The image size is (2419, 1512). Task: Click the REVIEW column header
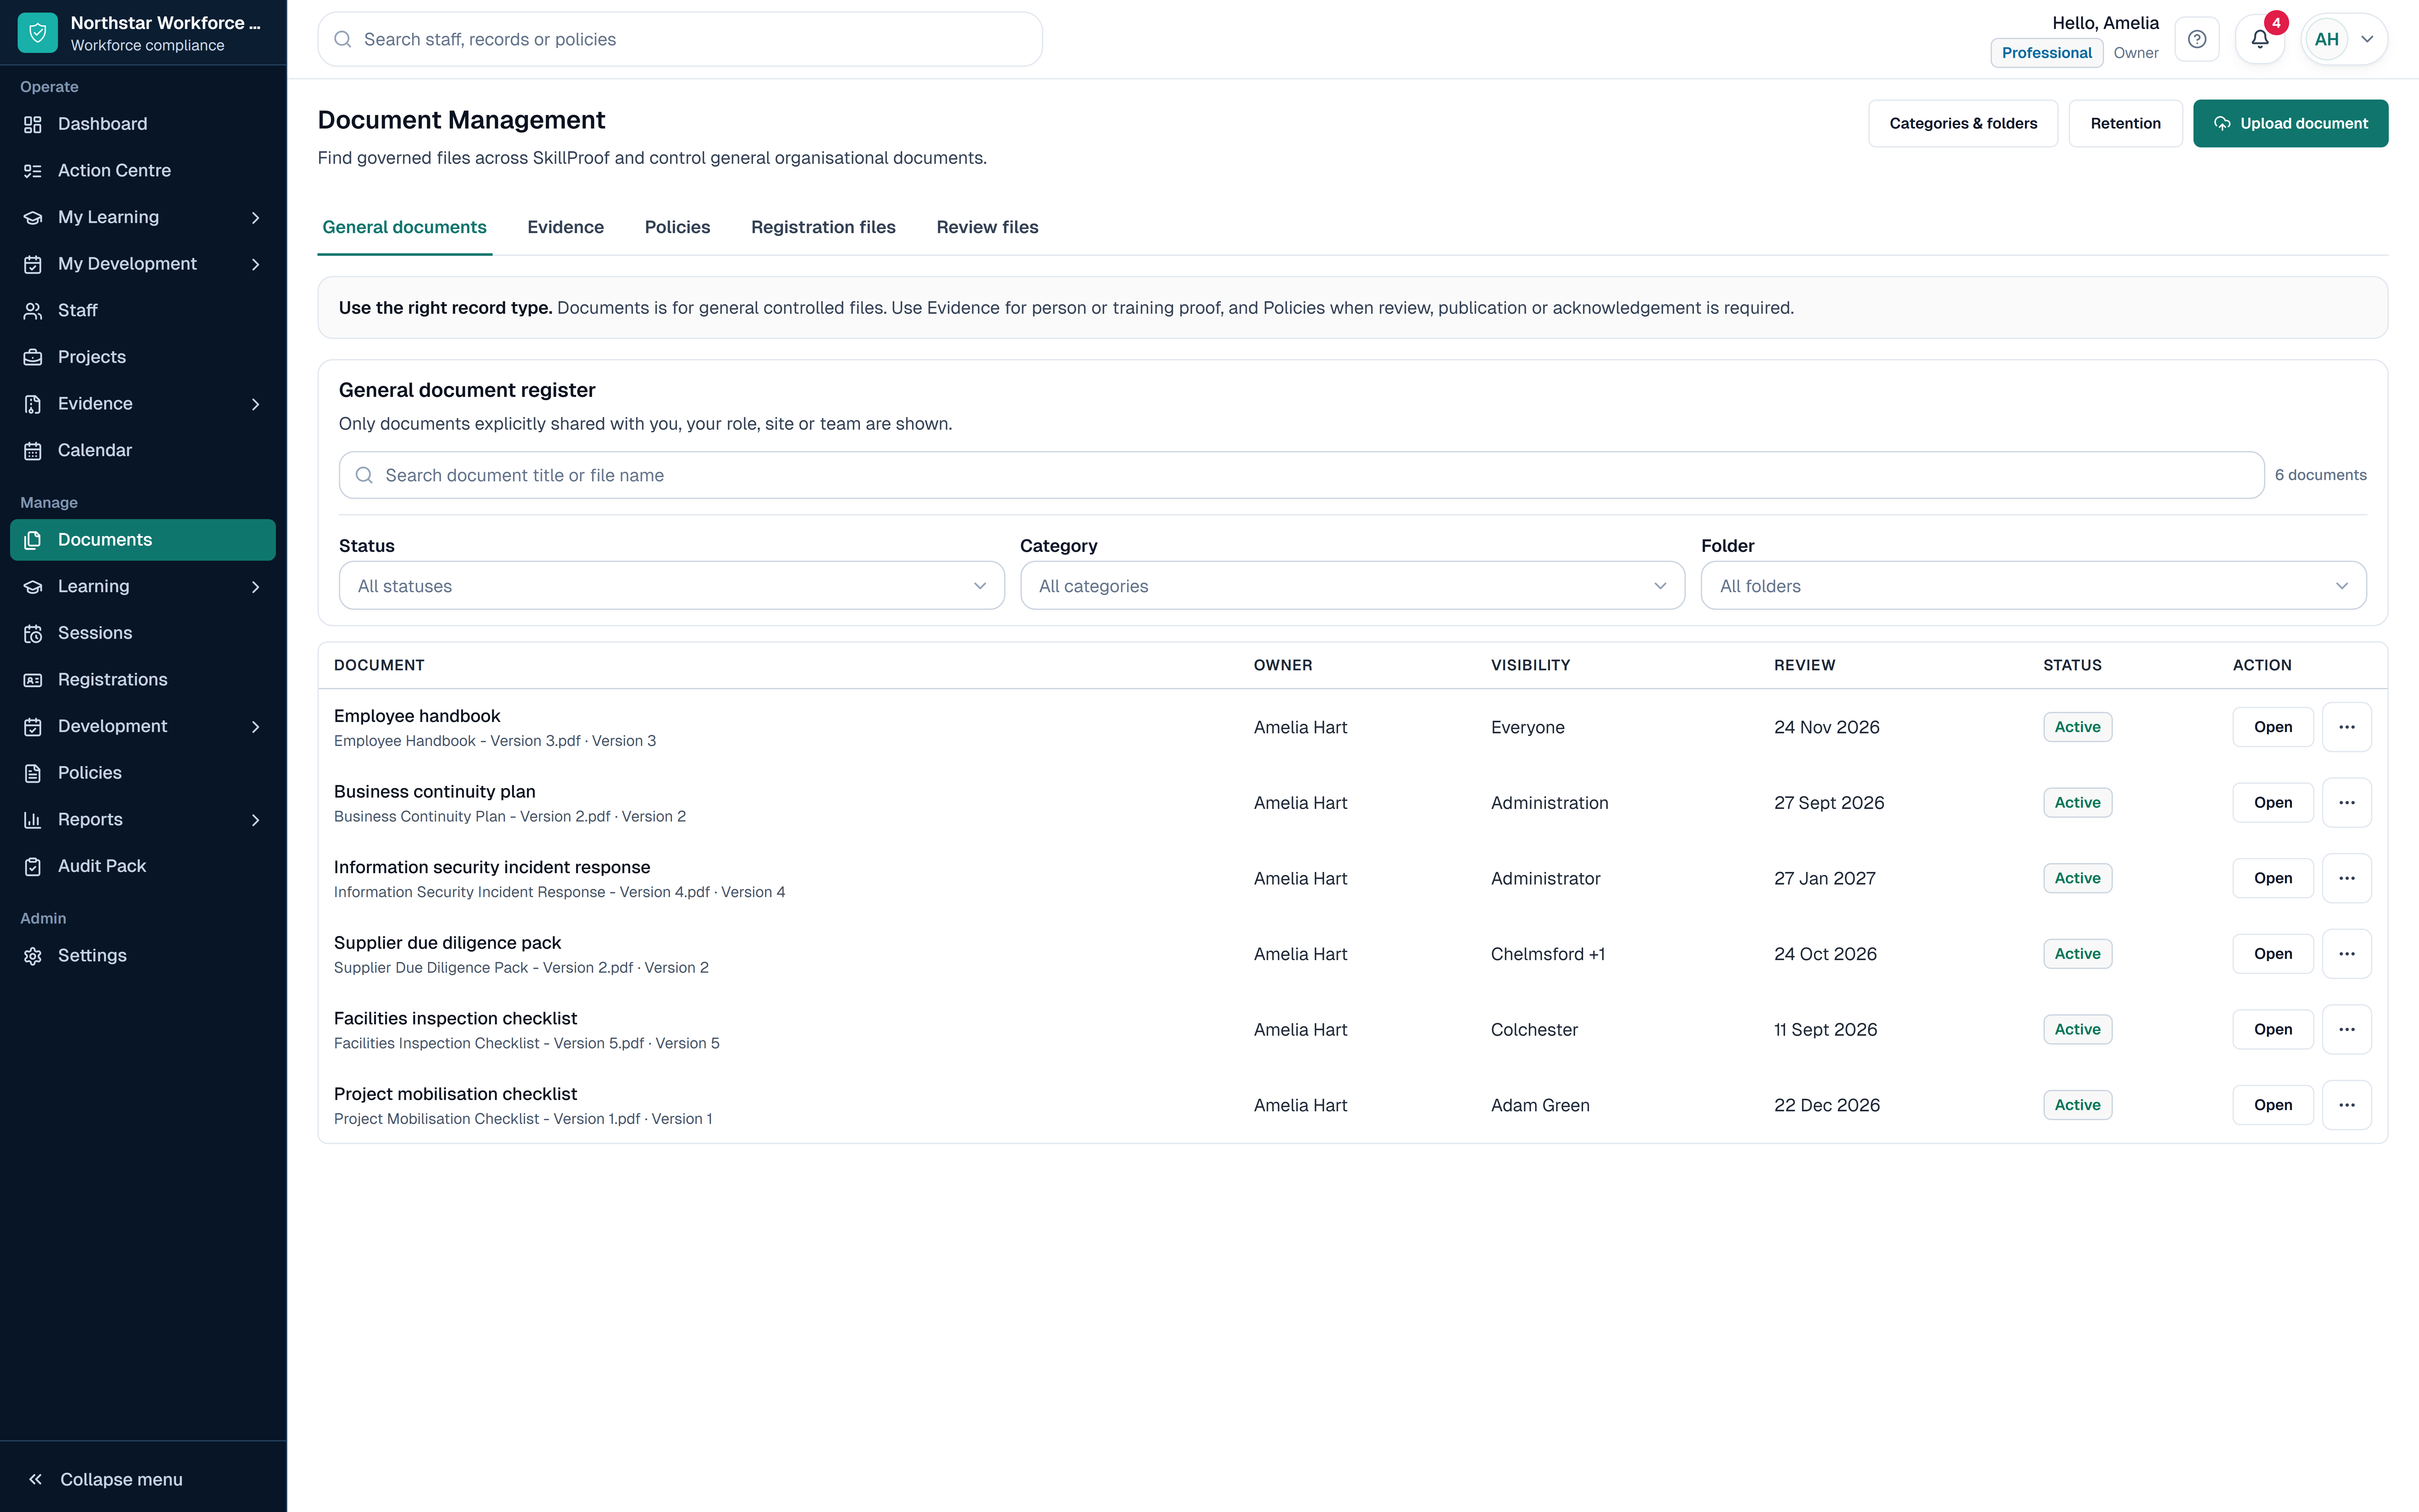(1804, 665)
